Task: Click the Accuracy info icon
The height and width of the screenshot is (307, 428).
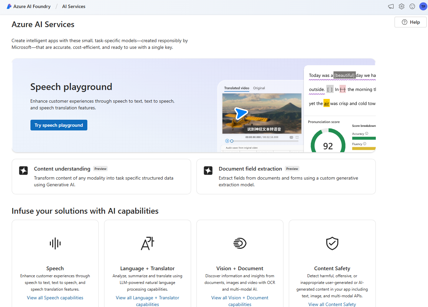Action: pyautogui.click(x=367, y=133)
